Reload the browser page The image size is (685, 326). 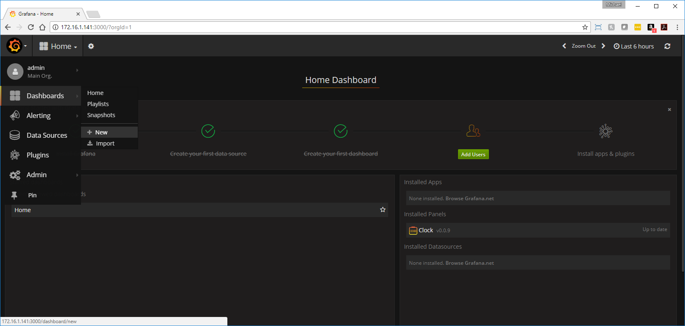pos(31,27)
